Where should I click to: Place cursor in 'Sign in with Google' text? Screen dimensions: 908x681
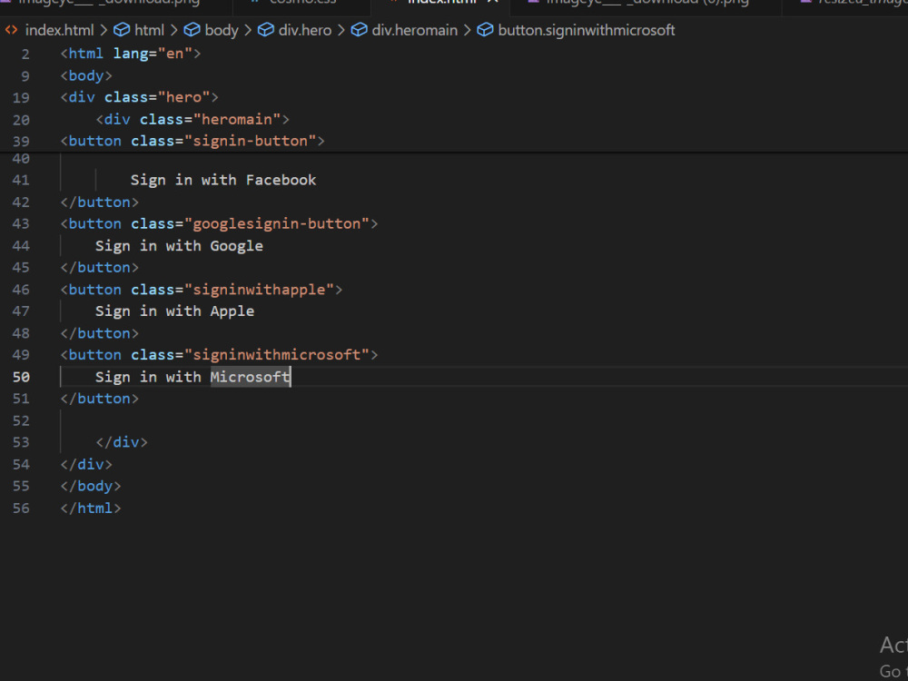(180, 246)
